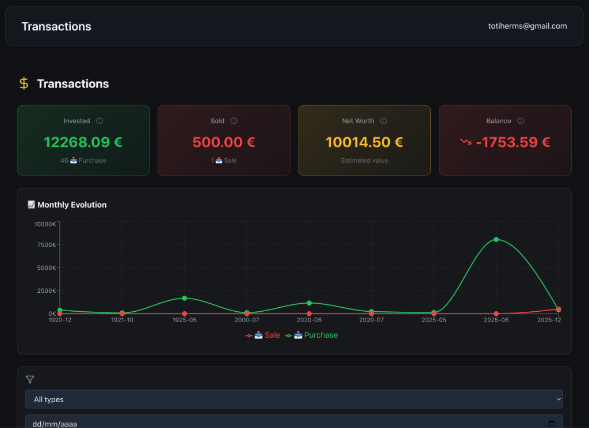This screenshot has width=589, height=428.
Task: Click the chart icon beside Monthly Evolution
Action: click(30, 204)
